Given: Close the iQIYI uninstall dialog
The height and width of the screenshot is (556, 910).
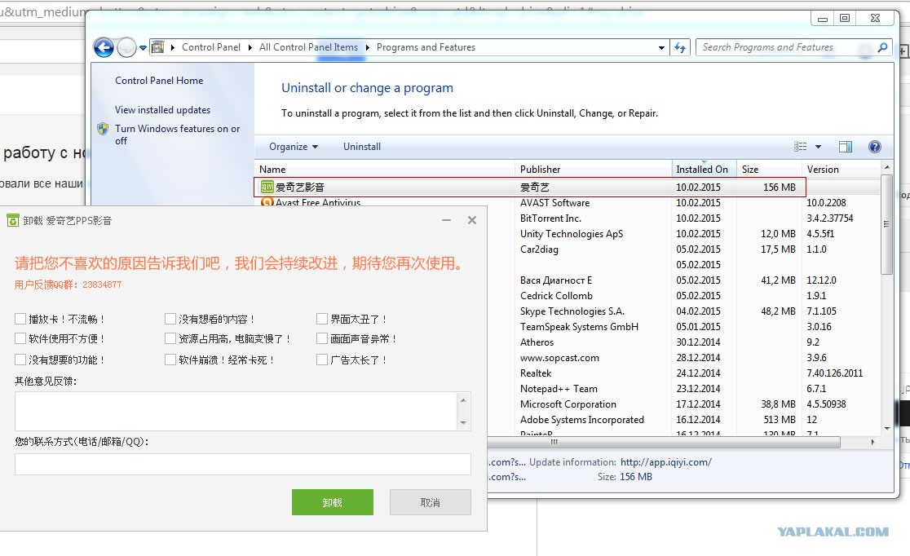Looking at the screenshot, I should coord(472,221).
